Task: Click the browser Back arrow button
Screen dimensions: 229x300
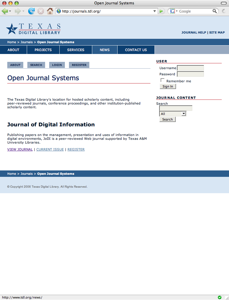Action: coord(5,11)
